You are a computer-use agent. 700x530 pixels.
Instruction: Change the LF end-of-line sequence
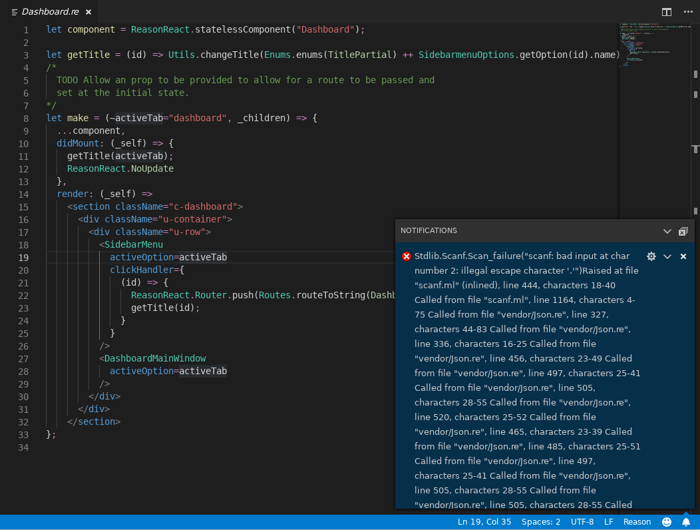coord(608,522)
